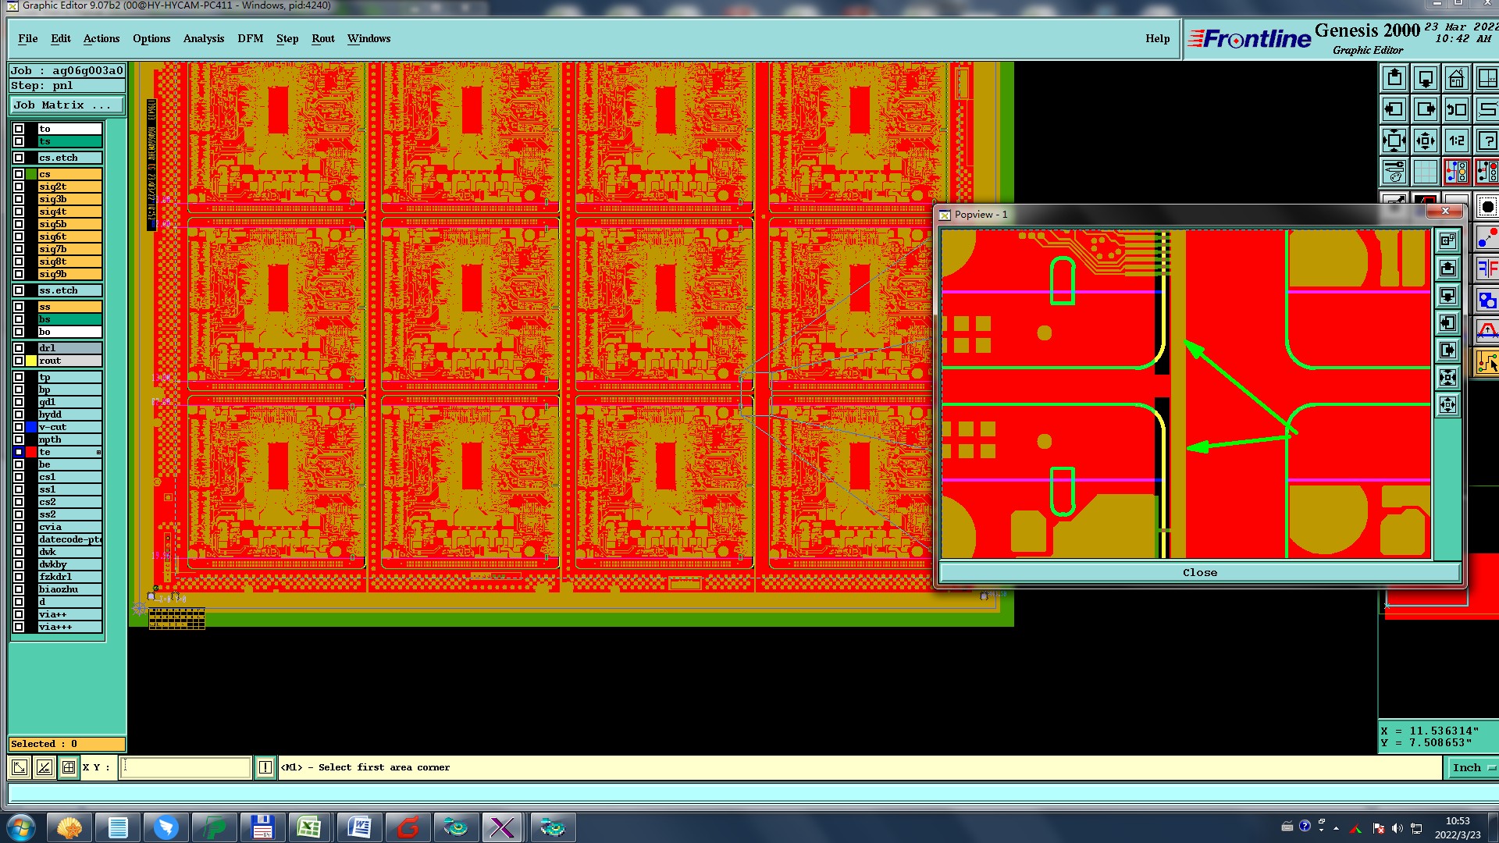This screenshot has width=1499, height=843.
Task: Click the Popview zoom in icon
Action: (x=1448, y=378)
